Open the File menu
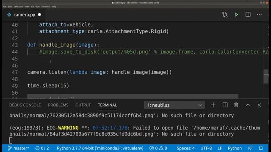271x152 pixels. tap(5, 7)
